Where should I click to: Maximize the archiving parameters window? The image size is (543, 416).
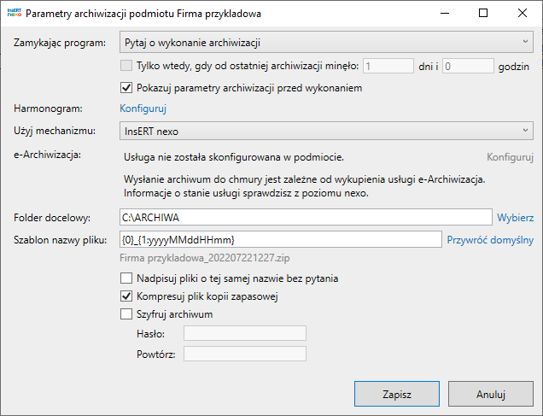(483, 14)
